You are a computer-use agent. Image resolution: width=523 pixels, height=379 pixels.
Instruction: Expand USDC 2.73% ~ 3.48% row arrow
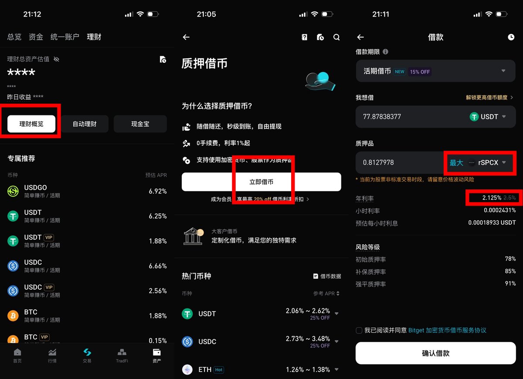(x=336, y=342)
